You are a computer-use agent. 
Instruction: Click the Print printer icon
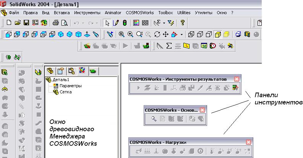(56, 23)
